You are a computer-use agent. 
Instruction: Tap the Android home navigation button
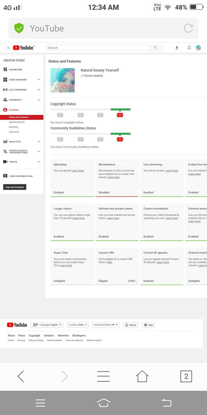coord(103,403)
